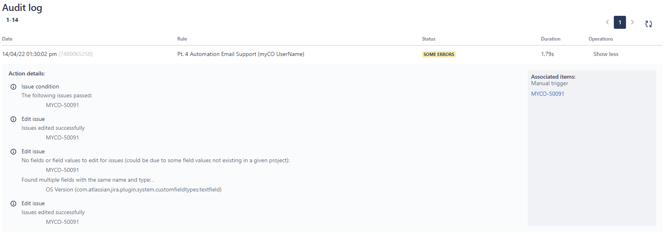The width and height of the screenshot is (669, 234).
Task: Click the Duration column header
Action: point(551,39)
